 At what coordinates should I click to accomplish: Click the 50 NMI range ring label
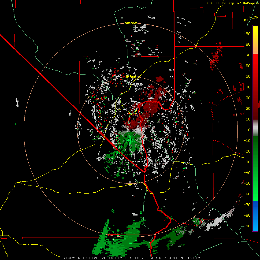(x=131, y=77)
